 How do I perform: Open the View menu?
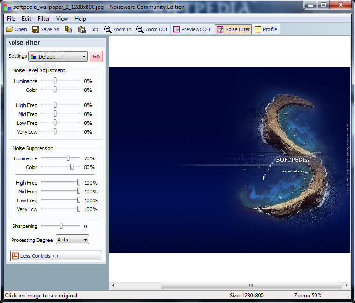[x=62, y=19]
